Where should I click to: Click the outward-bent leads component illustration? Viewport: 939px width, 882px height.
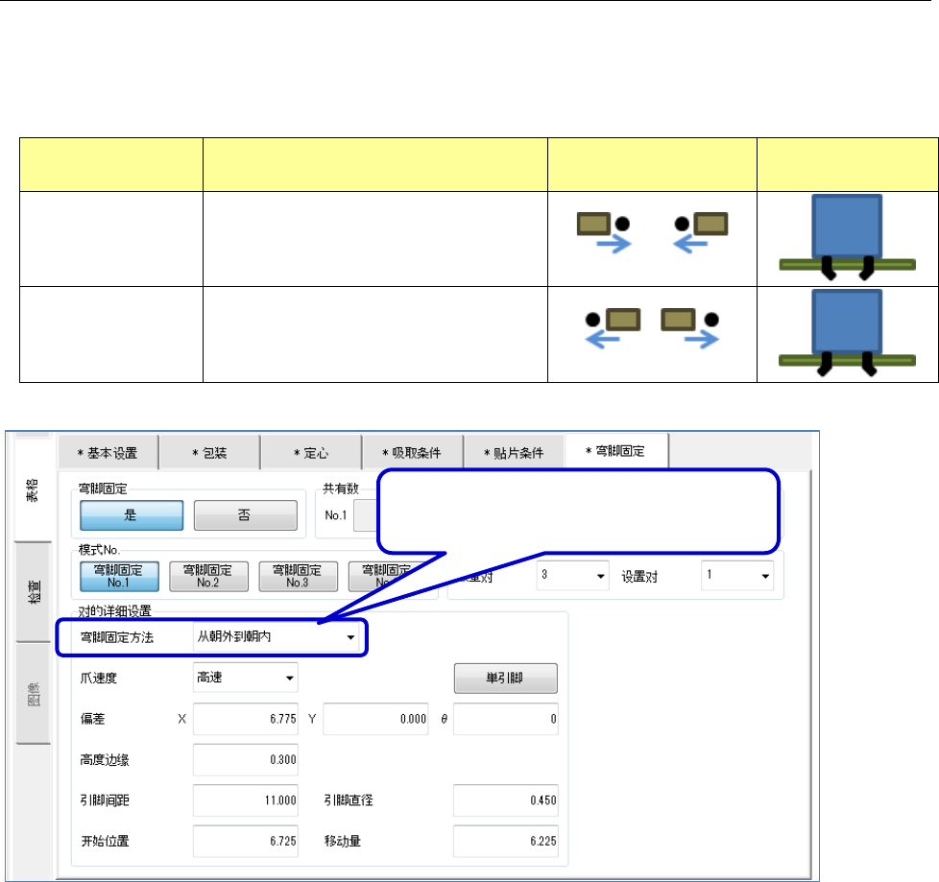(848, 333)
